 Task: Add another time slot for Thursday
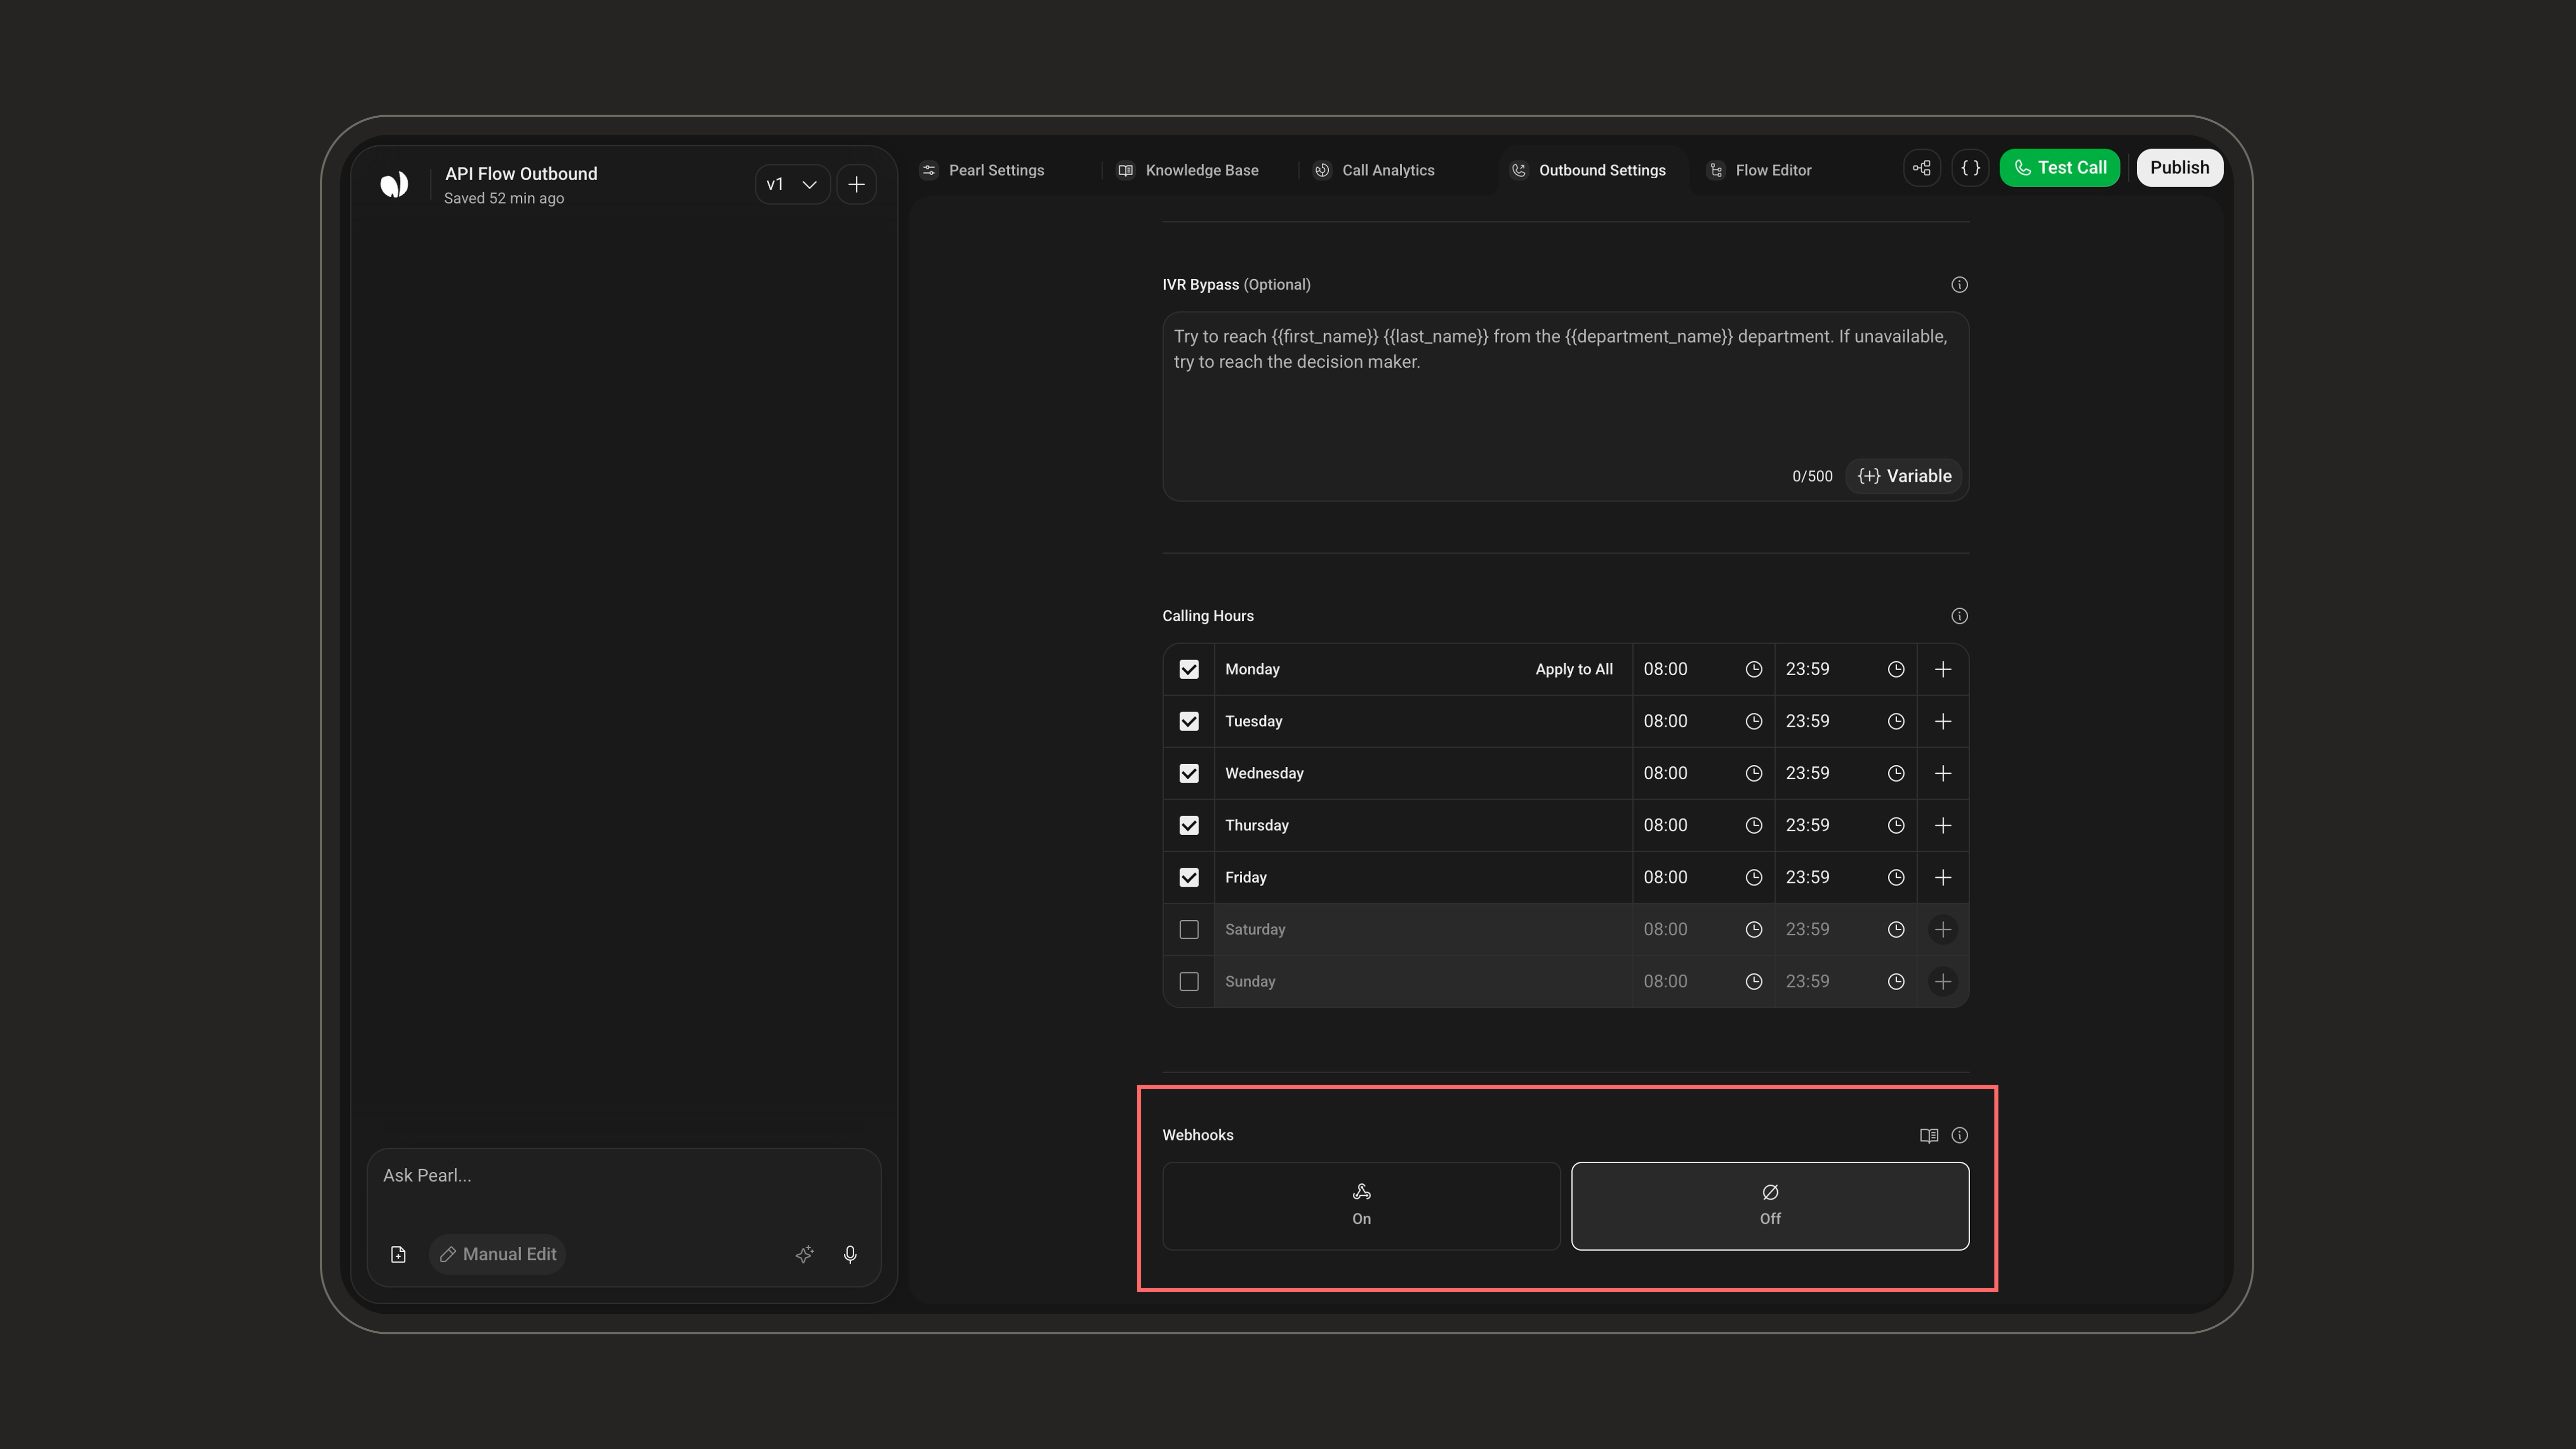coord(1942,825)
